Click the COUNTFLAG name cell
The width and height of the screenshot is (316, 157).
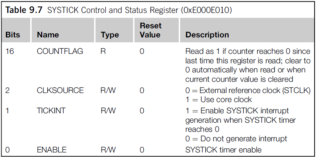pos(60,51)
